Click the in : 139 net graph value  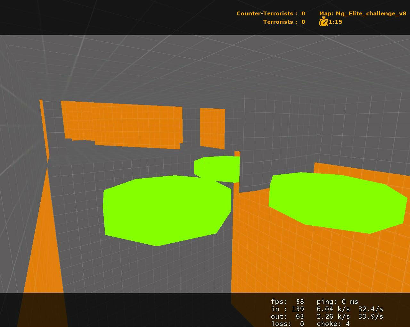(x=287, y=309)
